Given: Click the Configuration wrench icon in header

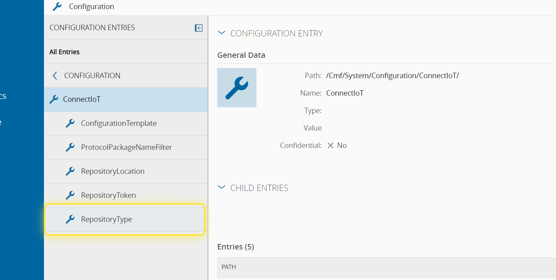Looking at the screenshot, I should (x=57, y=7).
